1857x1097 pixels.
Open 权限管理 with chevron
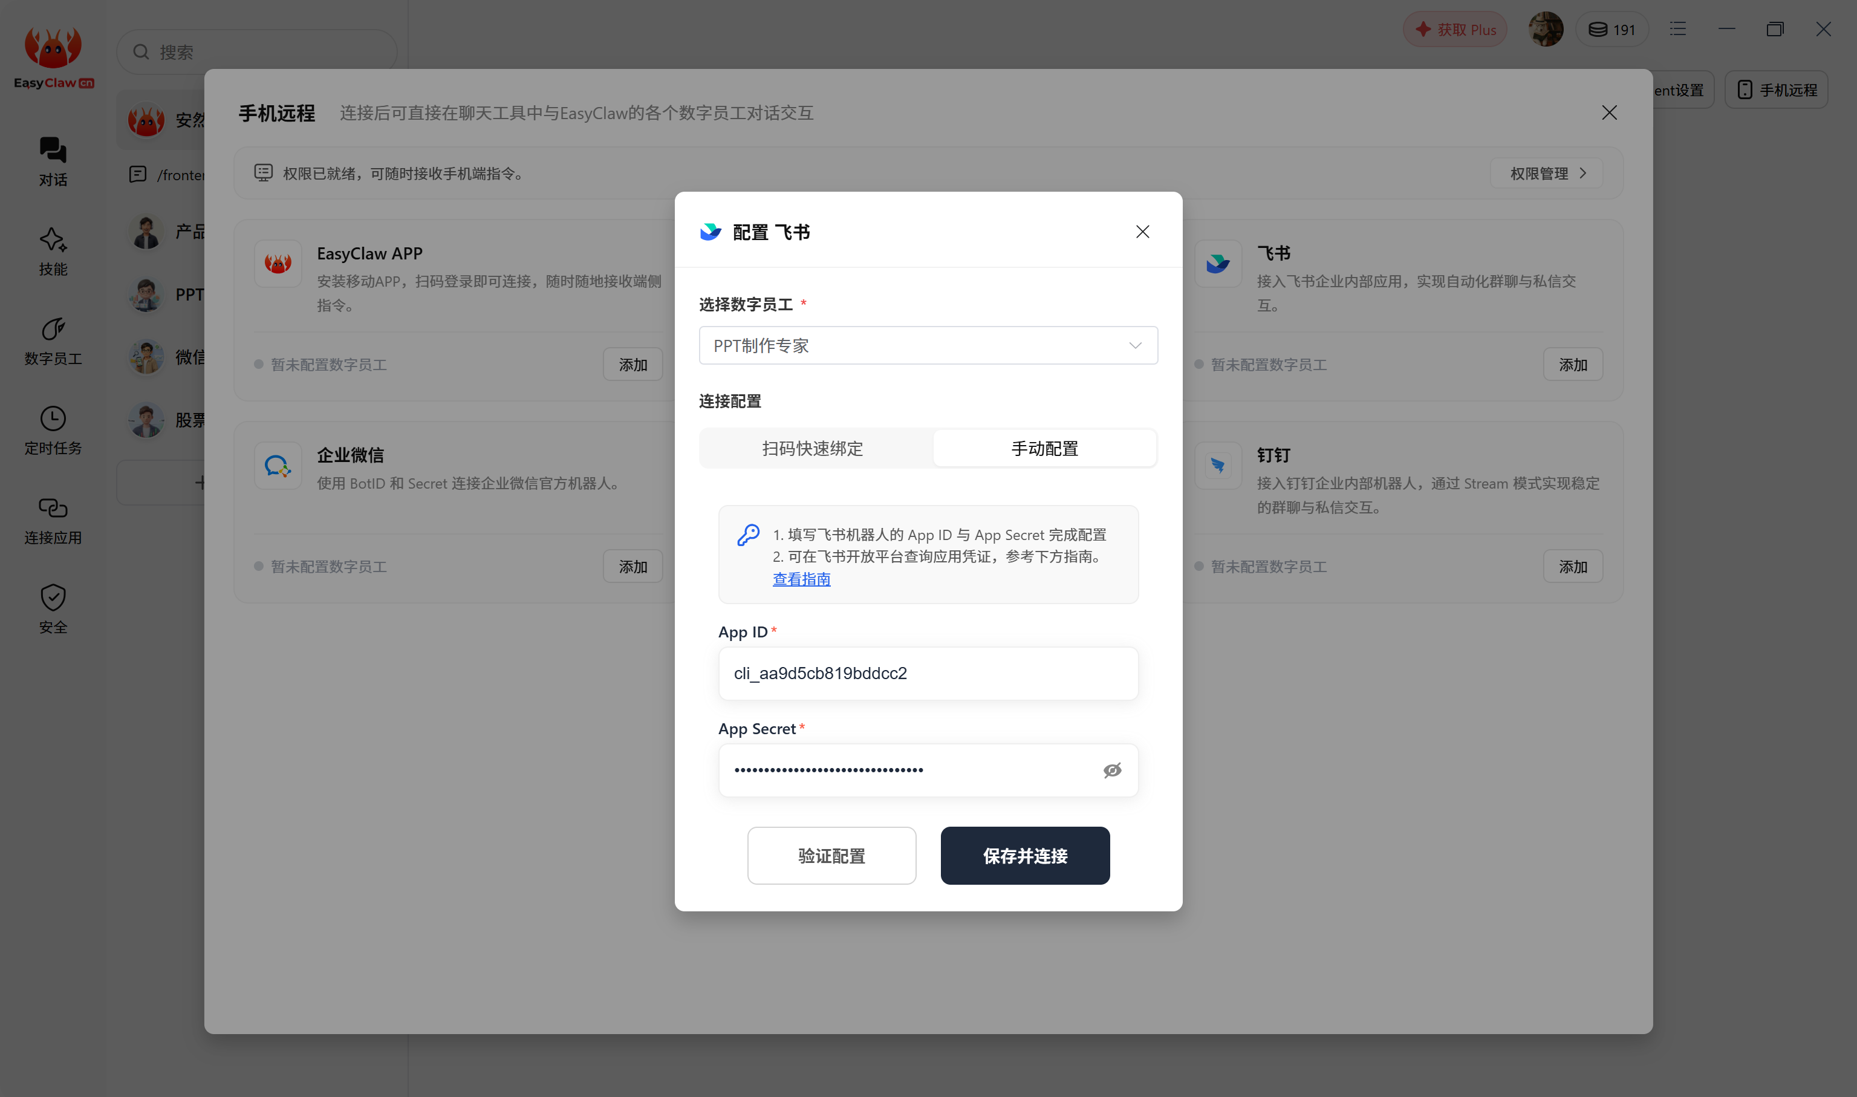pos(1547,173)
